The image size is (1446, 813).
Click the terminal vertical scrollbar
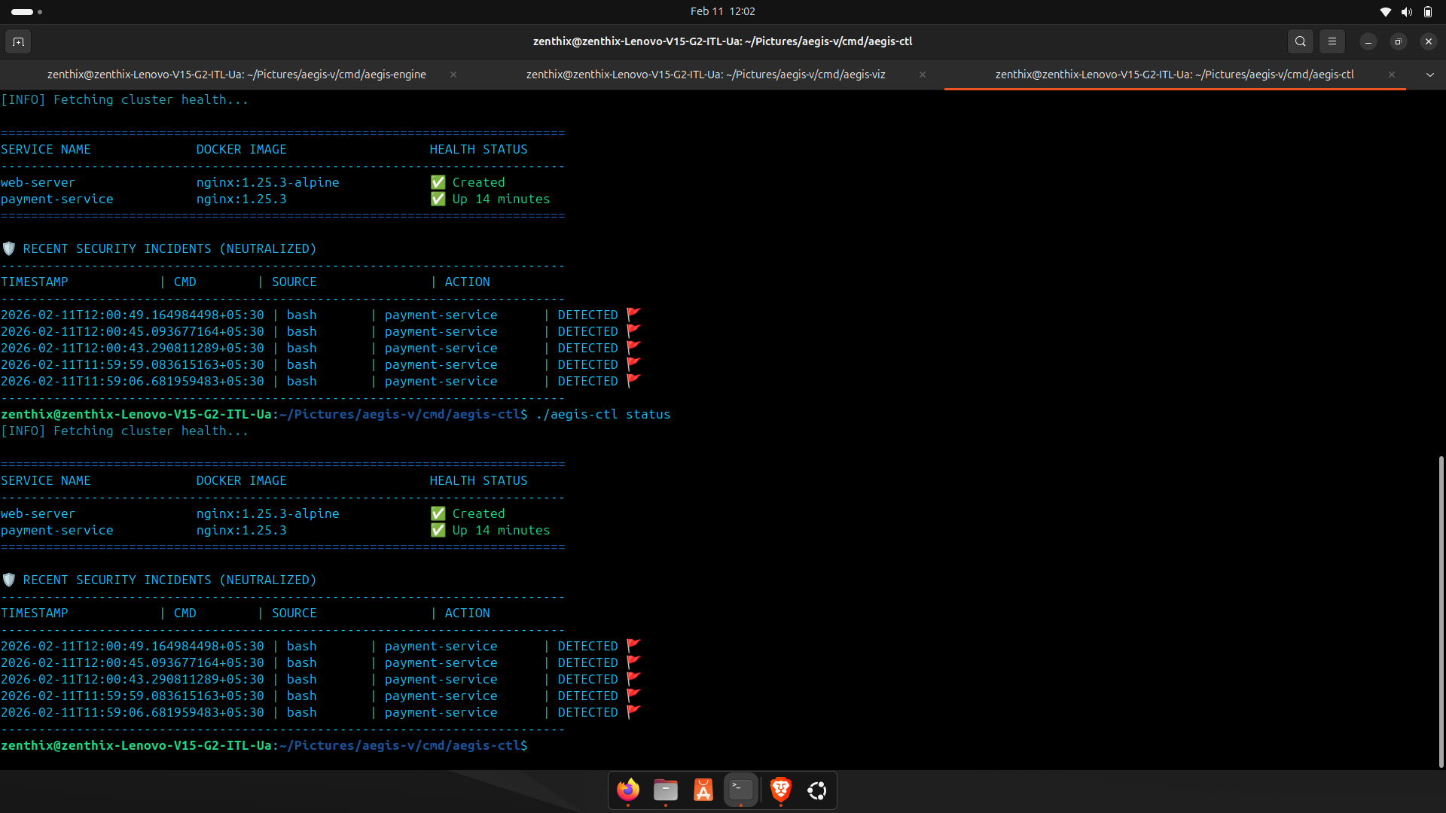point(1441,610)
